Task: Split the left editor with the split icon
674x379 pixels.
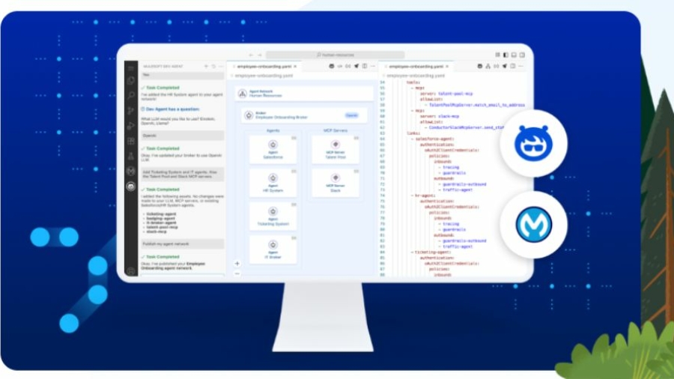Action: point(365,67)
